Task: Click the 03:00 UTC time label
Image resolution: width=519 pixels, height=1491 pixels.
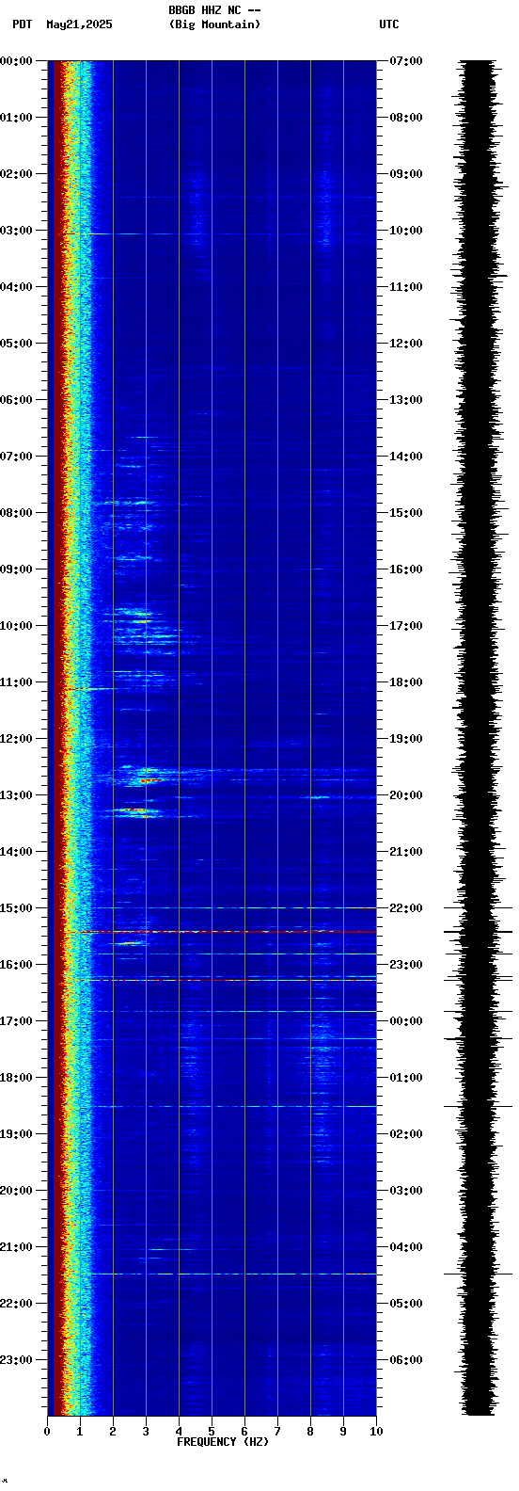Action: (406, 1191)
